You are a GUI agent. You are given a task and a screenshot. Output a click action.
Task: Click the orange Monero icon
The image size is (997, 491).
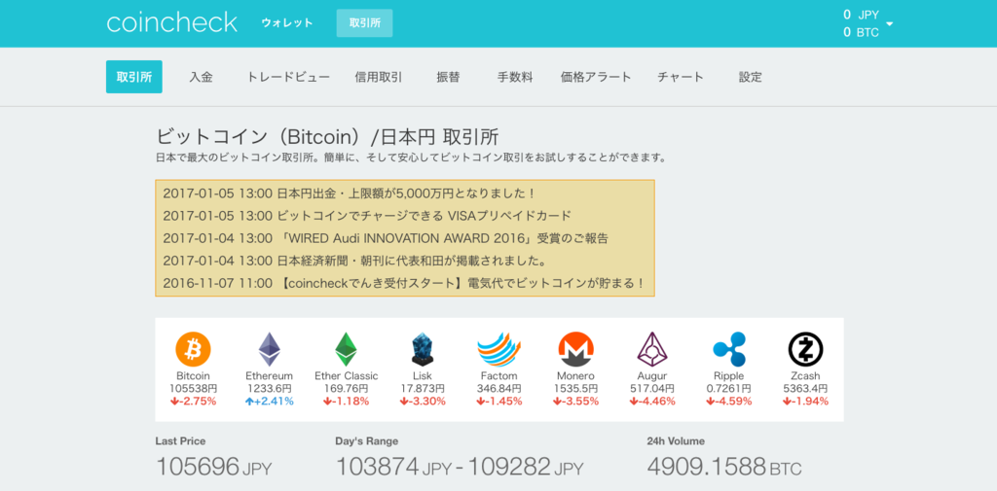pos(575,349)
